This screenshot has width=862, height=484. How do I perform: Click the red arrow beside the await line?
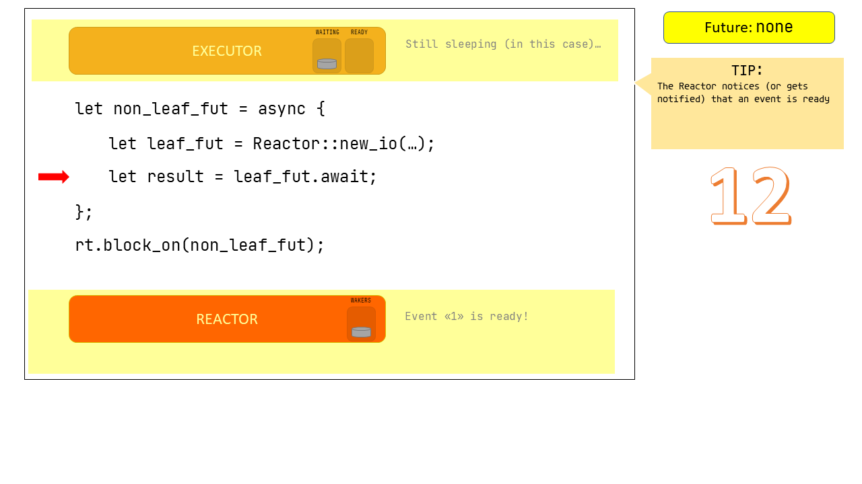pyautogui.click(x=53, y=177)
